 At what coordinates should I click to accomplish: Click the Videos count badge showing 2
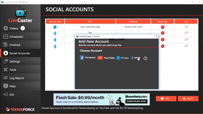point(22,28)
